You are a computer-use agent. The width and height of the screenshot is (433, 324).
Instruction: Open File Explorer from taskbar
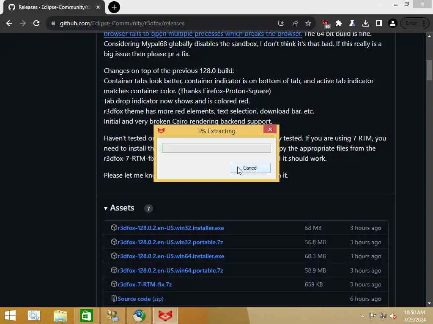[x=60, y=316]
